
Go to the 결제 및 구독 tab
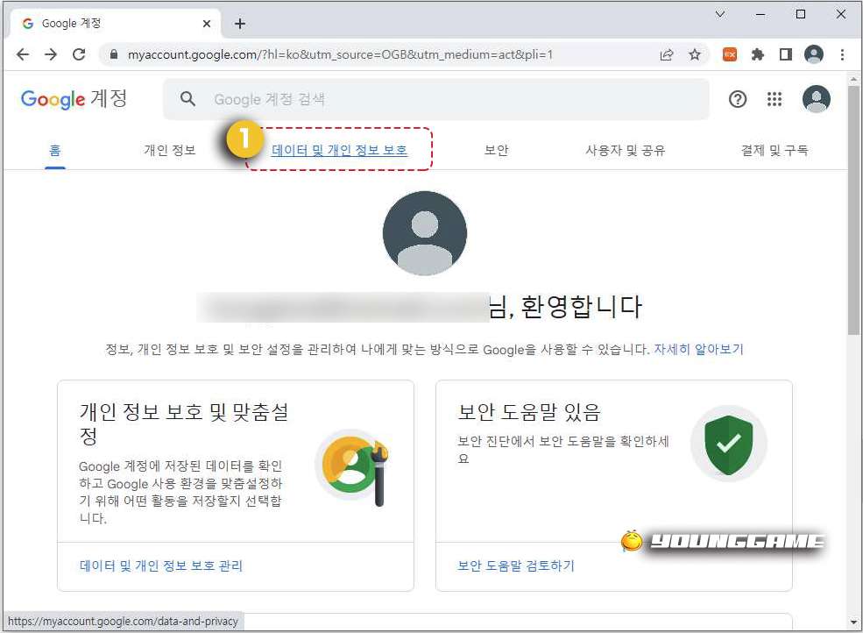pyautogui.click(x=775, y=151)
